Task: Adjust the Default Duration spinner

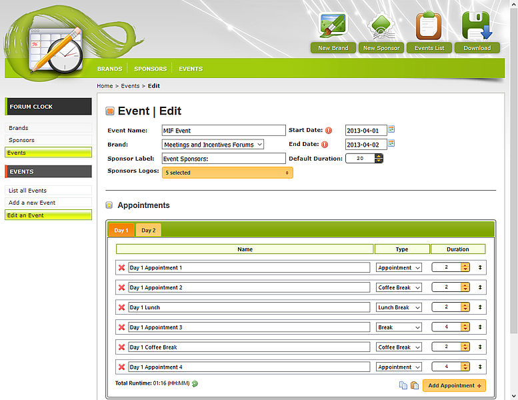Action: pyautogui.click(x=379, y=159)
